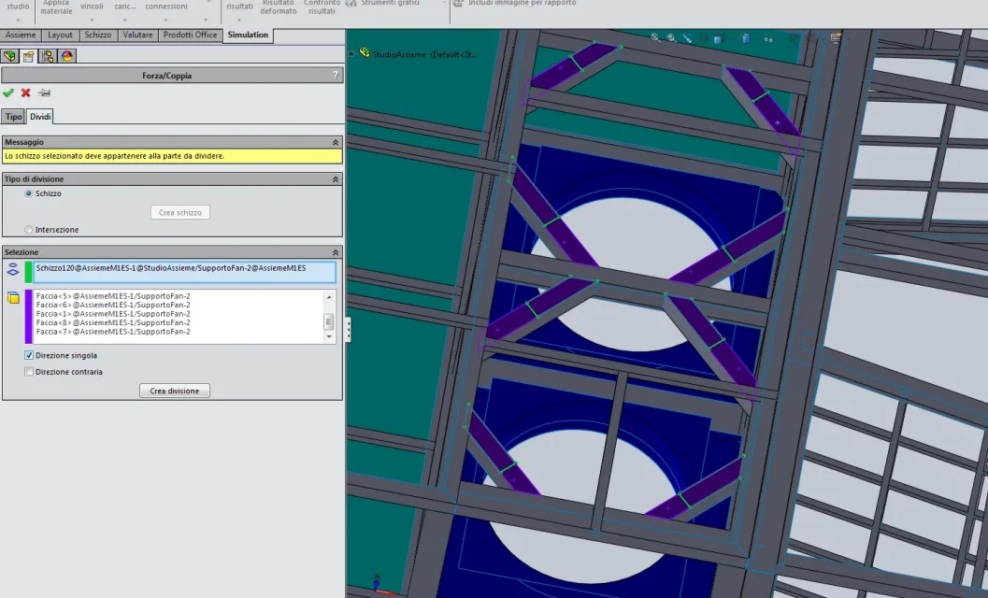Screen dimensions: 988x598
Task: Choose the Intersezione division type
Action: 29,230
